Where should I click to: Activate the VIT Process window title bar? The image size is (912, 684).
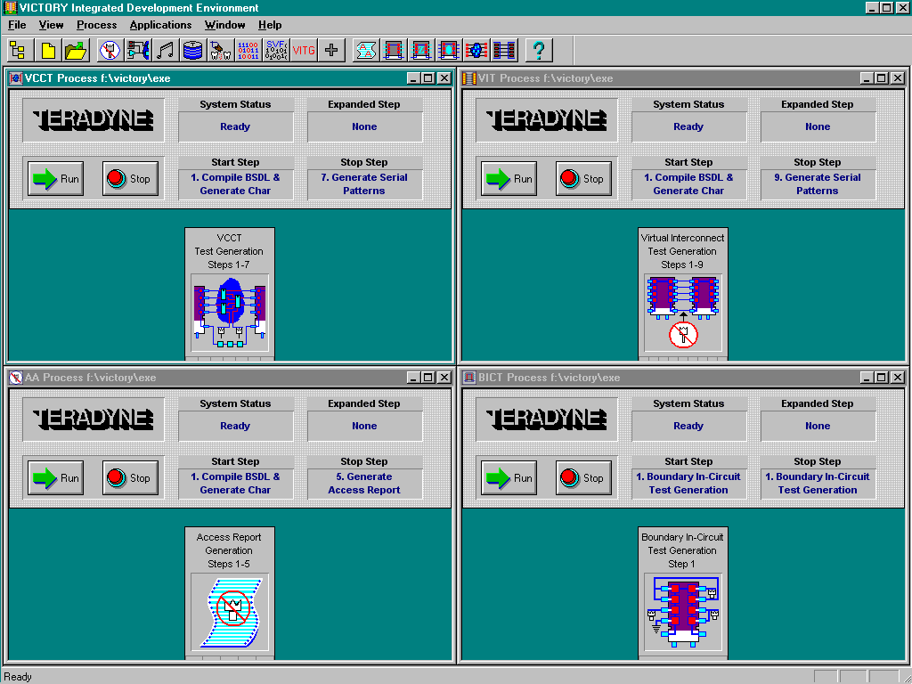click(683, 78)
